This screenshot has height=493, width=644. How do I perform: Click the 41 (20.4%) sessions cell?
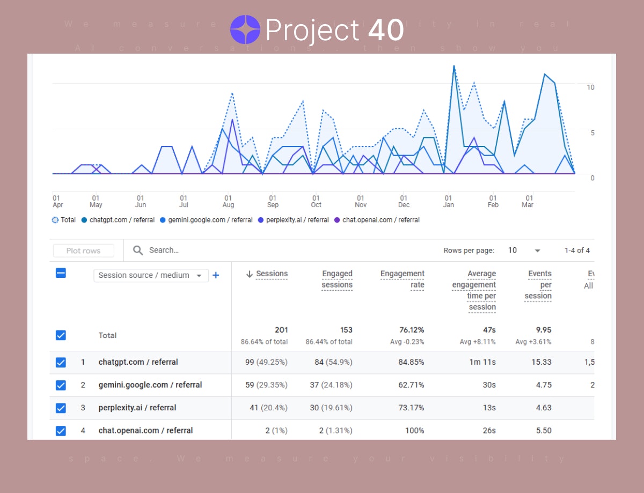(x=268, y=408)
